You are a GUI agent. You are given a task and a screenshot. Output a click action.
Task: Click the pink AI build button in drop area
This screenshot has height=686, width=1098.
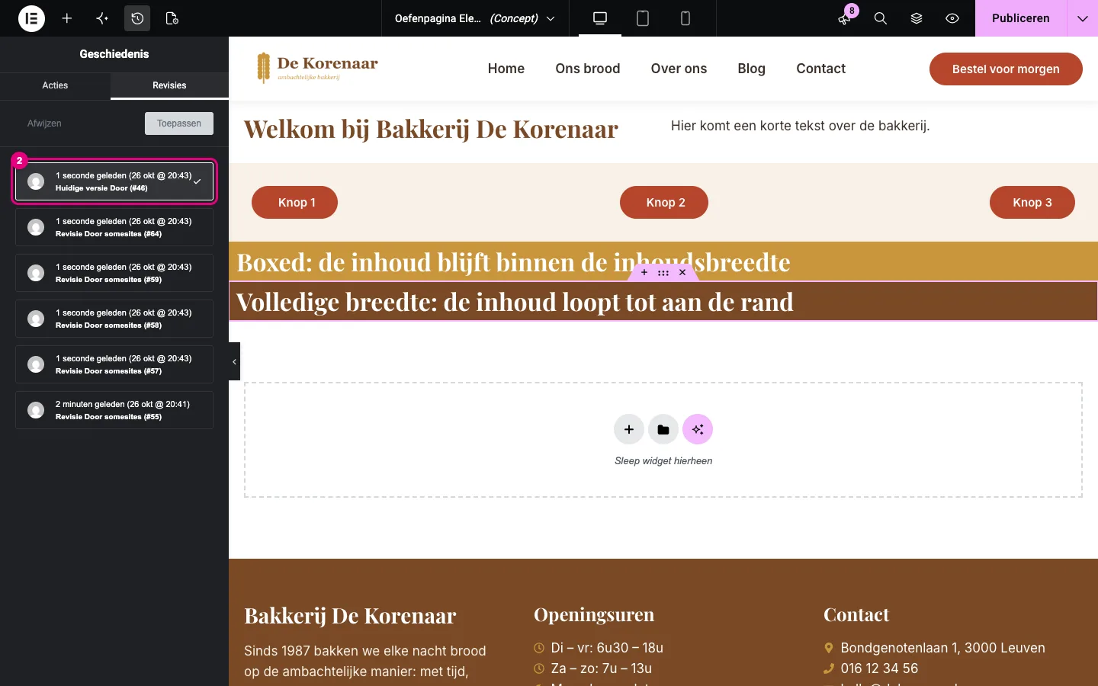(x=698, y=430)
